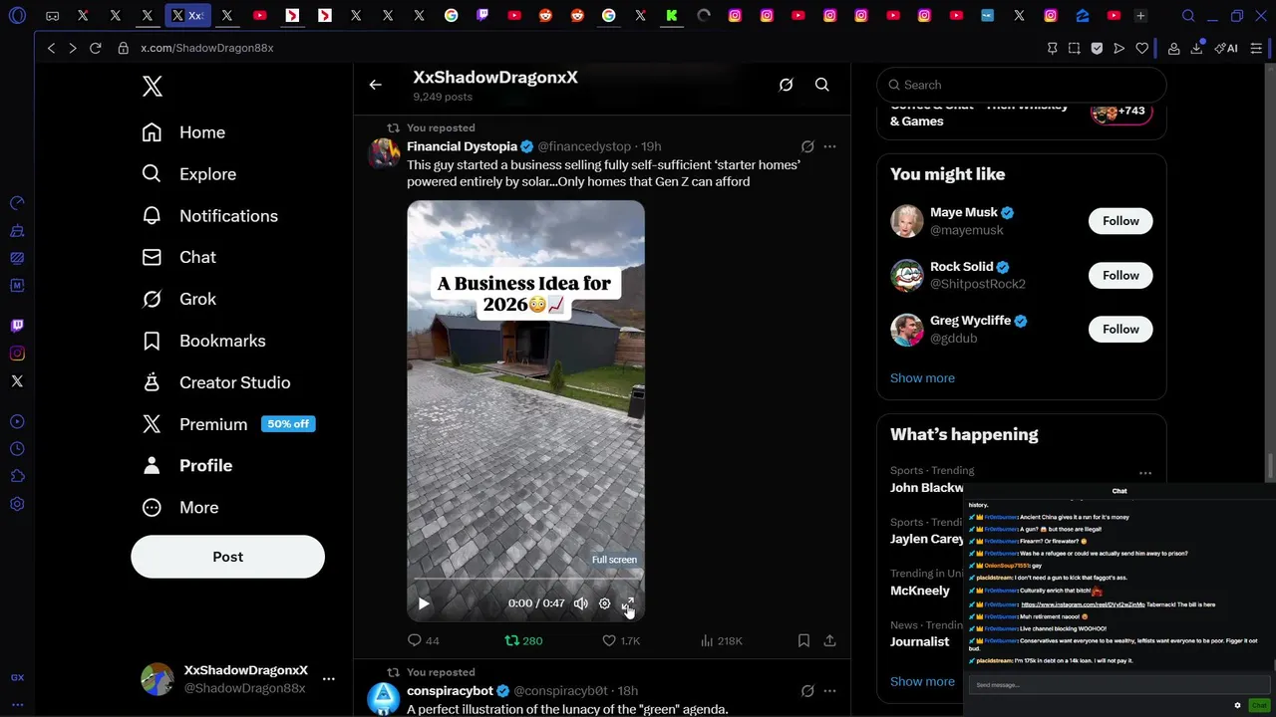The image size is (1276, 717).
Task: Share the Financial Dystopia post
Action: pos(829,640)
